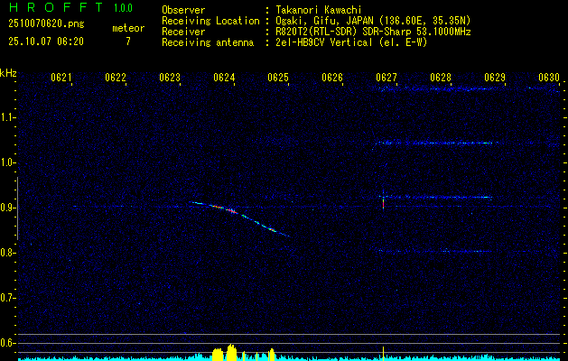The width and height of the screenshot is (568, 361).
Task: Click the 0629 time axis label
Action: [495, 78]
